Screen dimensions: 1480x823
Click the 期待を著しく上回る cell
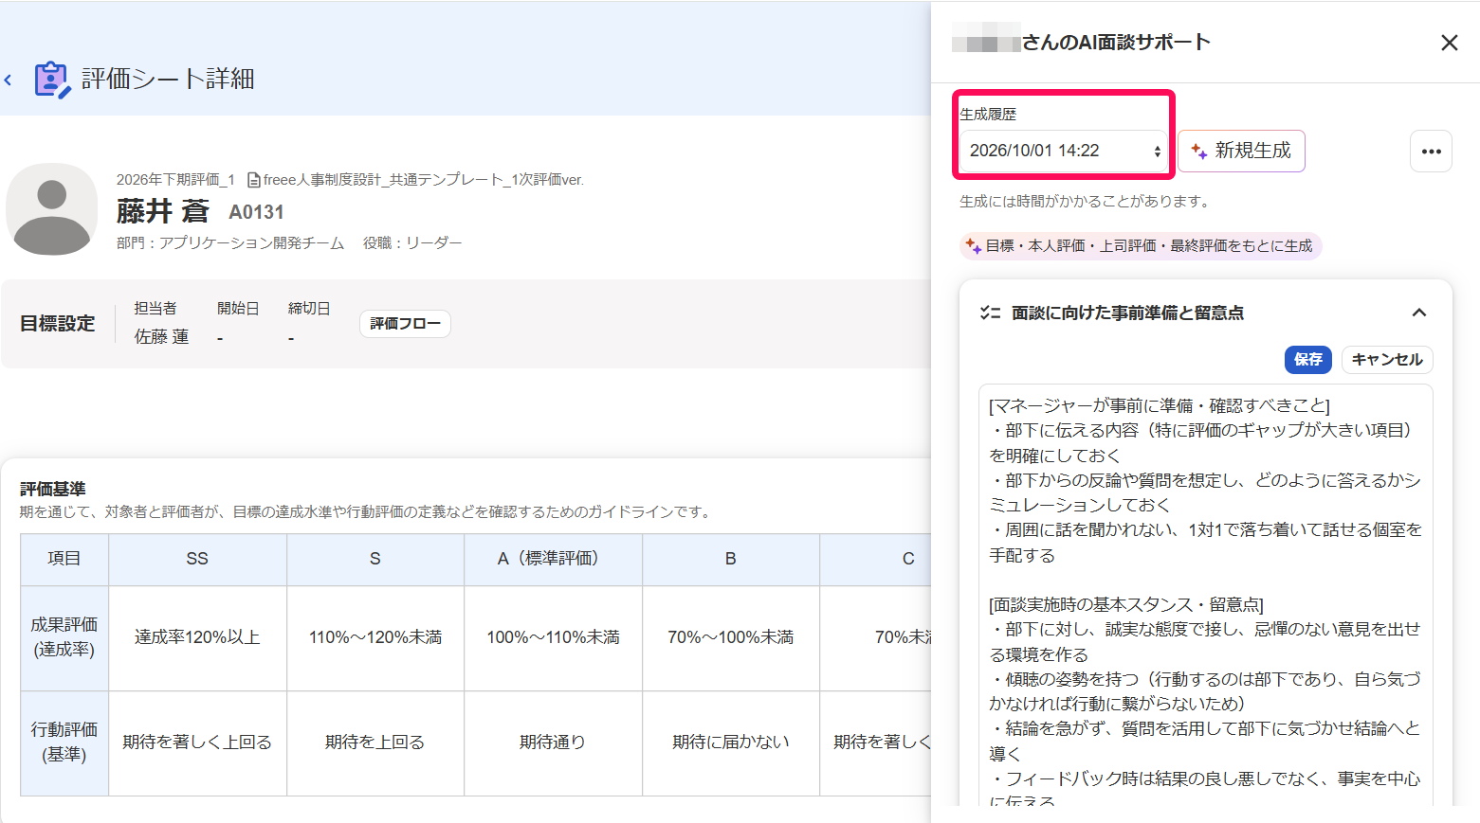pyautogui.click(x=197, y=743)
